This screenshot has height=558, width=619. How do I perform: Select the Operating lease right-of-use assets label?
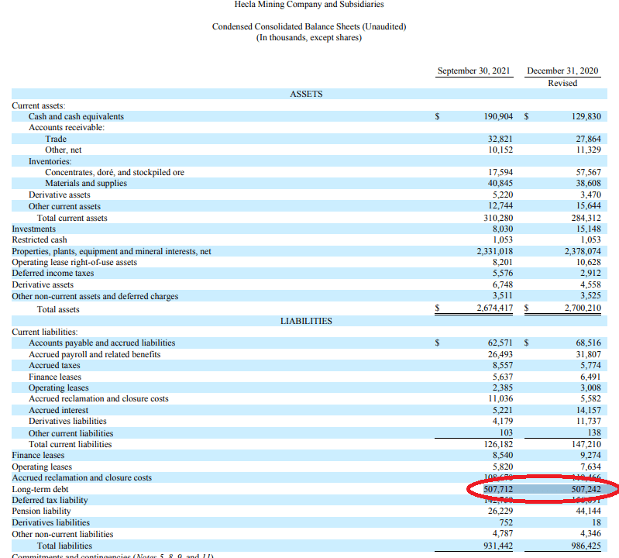point(74,263)
